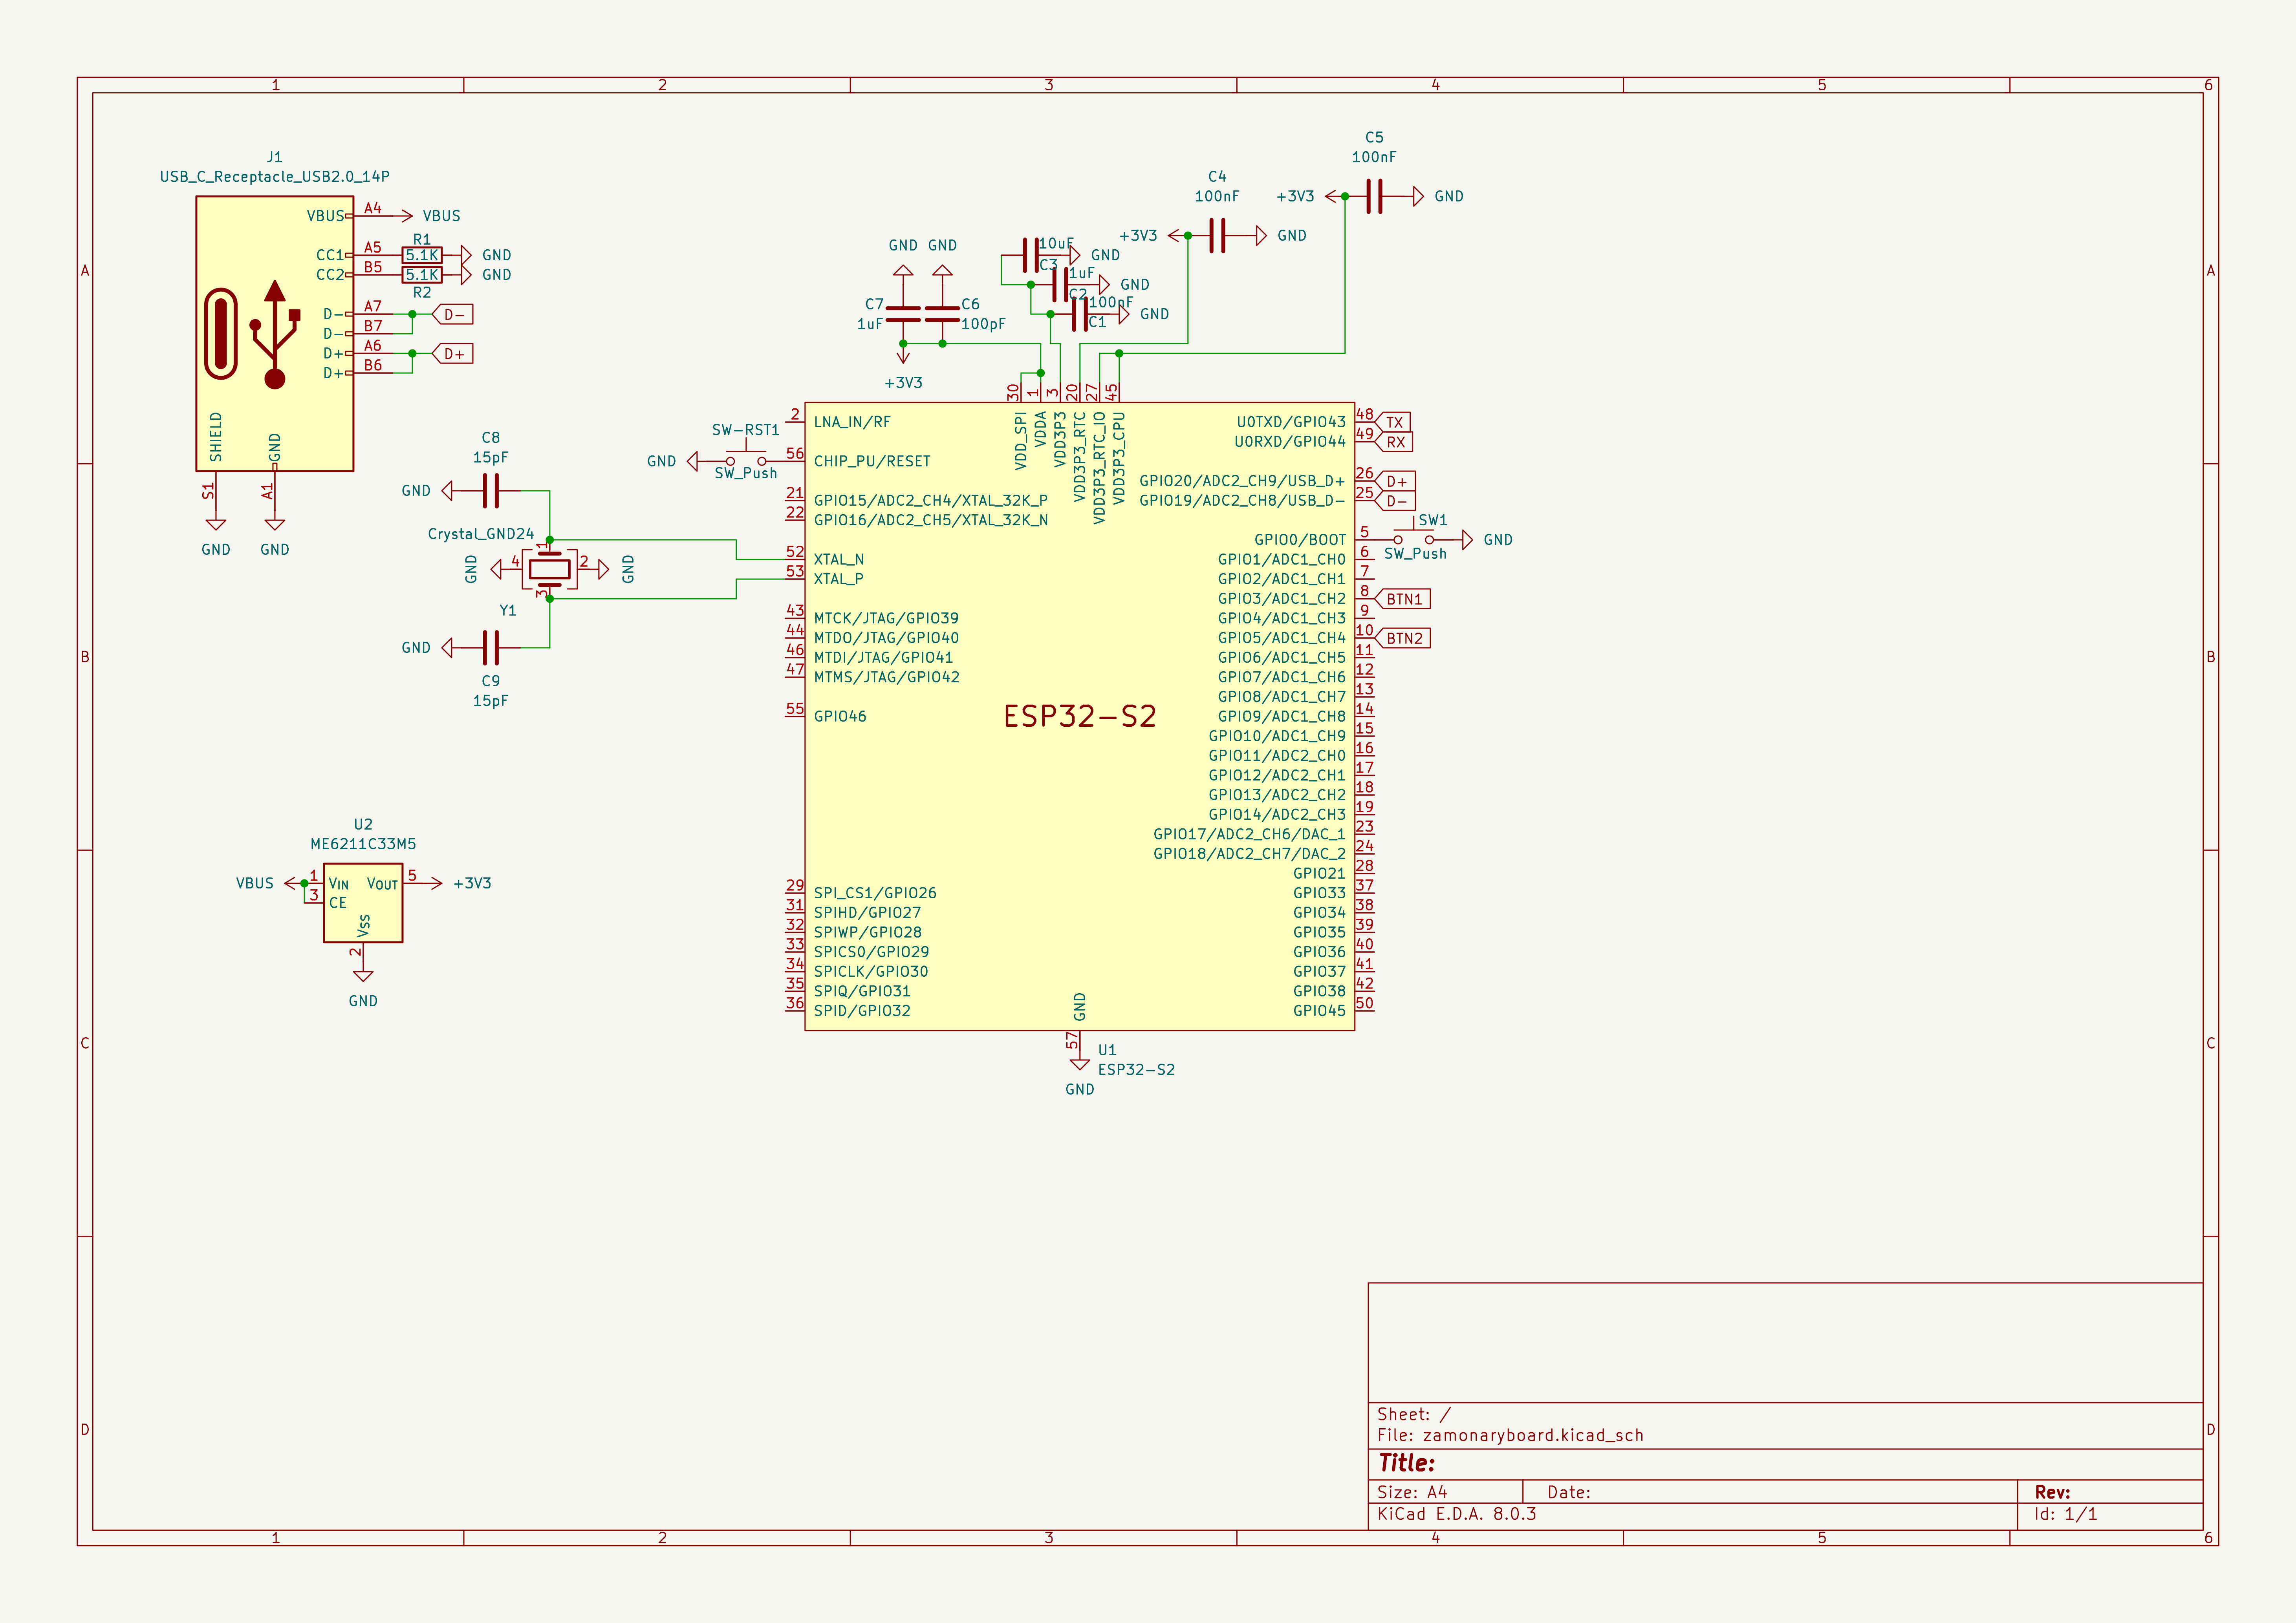Click the large ESP32-S2 chip name text
The height and width of the screenshot is (1623, 2296).
point(1080,716)
